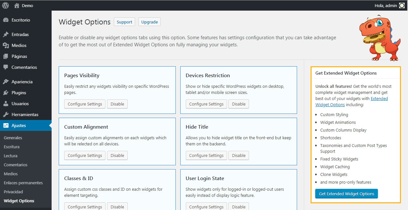Click the Get Extended Widget Options button
Image resolution: width=408 pixels, height=210 pixels.
(x=346, y=194)
